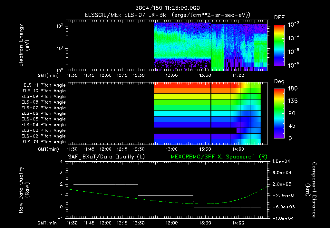Click the -1 tick on Raw Data Quality axis

[60, 218]
